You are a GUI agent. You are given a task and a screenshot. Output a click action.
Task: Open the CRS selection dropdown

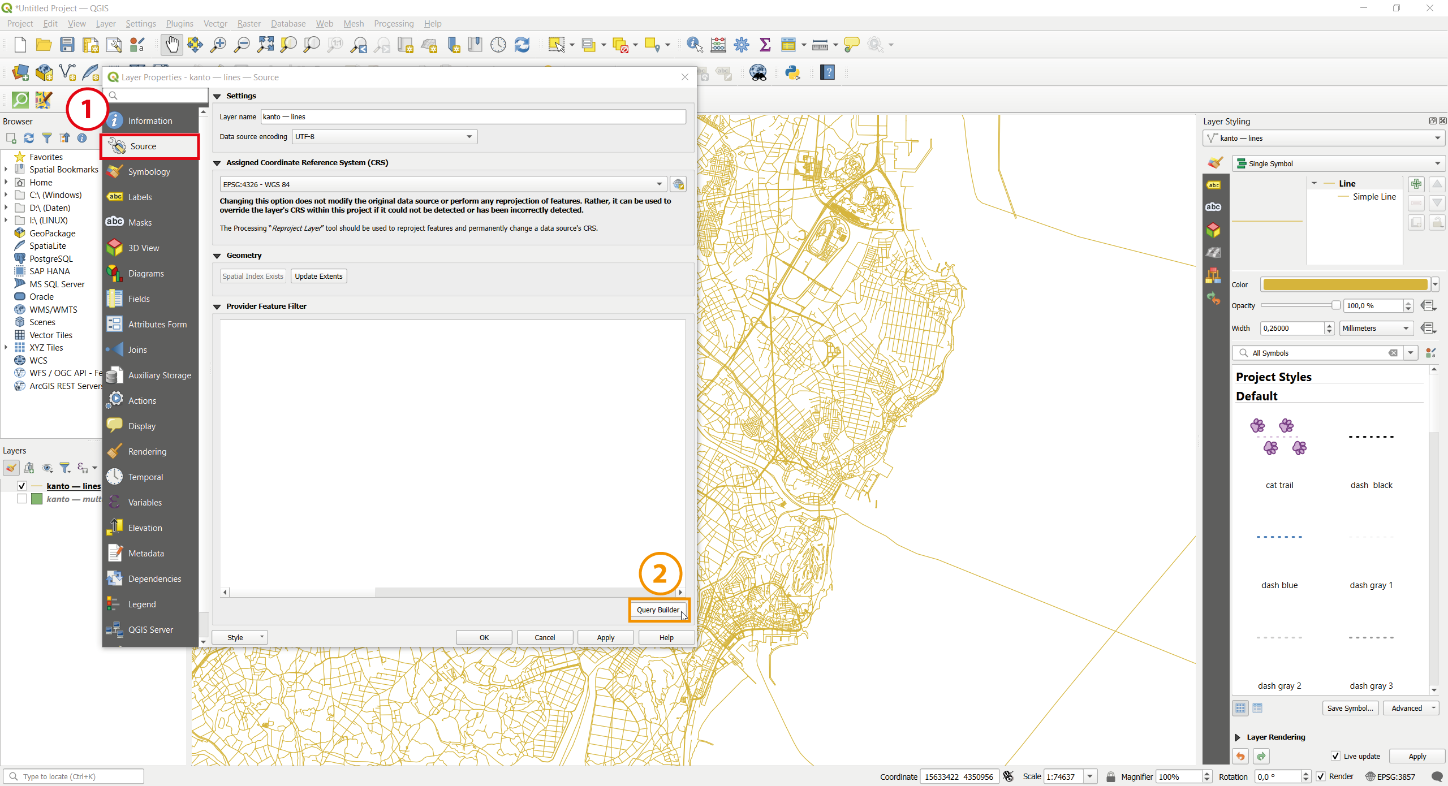pos(658,184)
